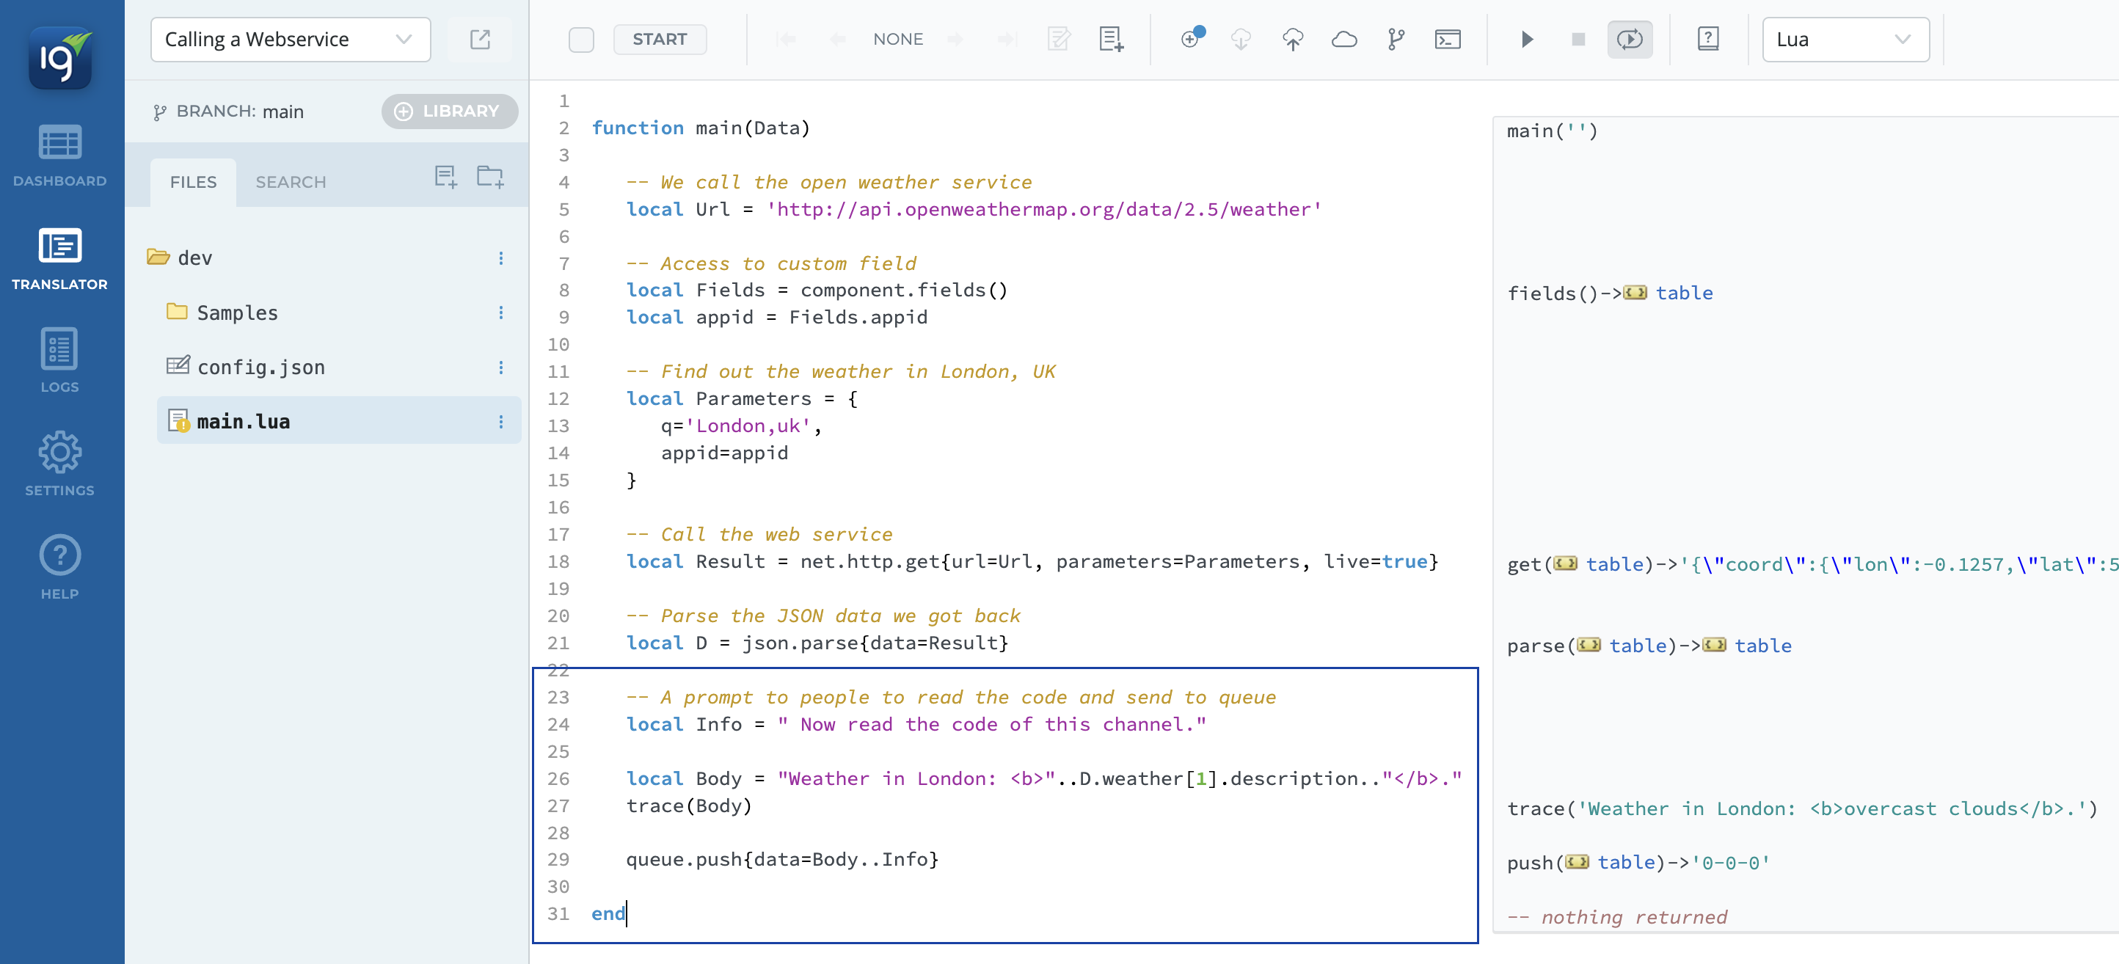The height and width of the screenshot is (964, 2119).
Task: Click the git branch icon in toolbar
Action: point(1396,40)
